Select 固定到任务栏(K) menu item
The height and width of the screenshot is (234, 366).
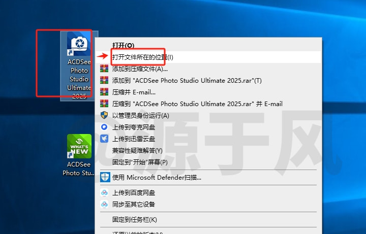[134, 220]
